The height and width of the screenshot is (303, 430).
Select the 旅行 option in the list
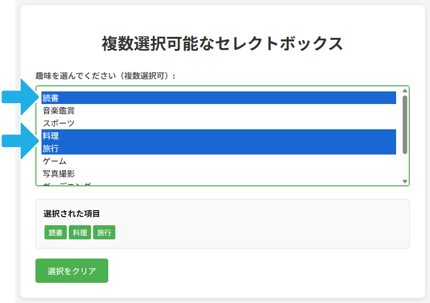coord(219,148)
